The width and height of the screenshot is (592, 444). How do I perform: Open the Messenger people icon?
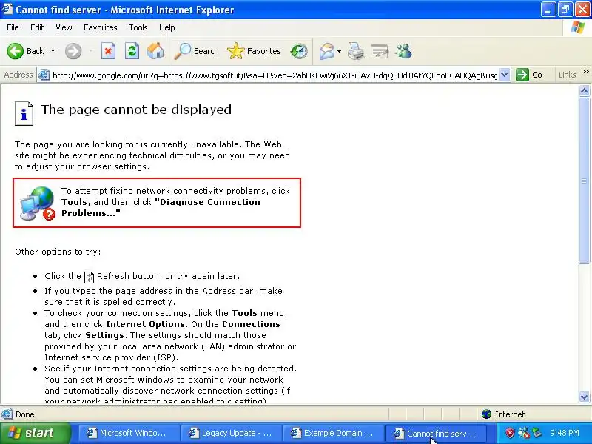tap(403, 51)
